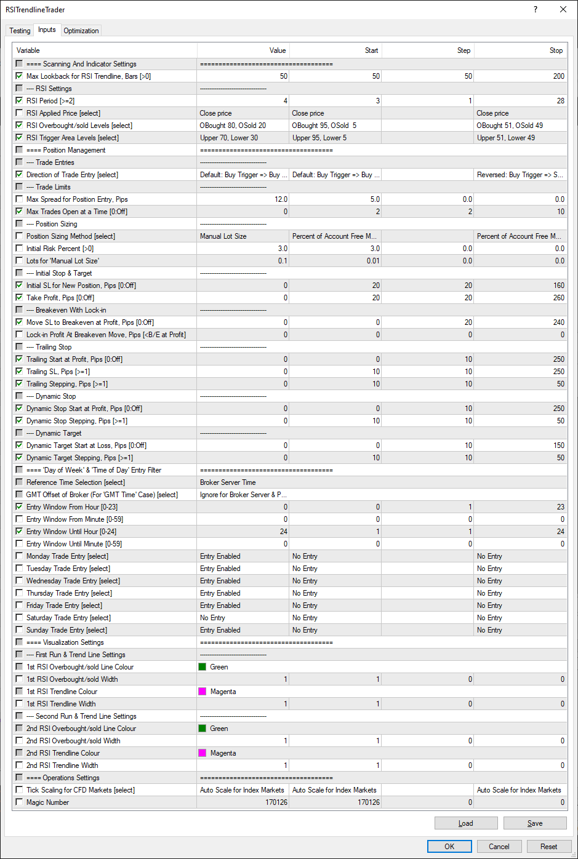Enable Max Spread for Position Entry checkbox
This screenshot has width=578, height=859.
tap(20, 199)
